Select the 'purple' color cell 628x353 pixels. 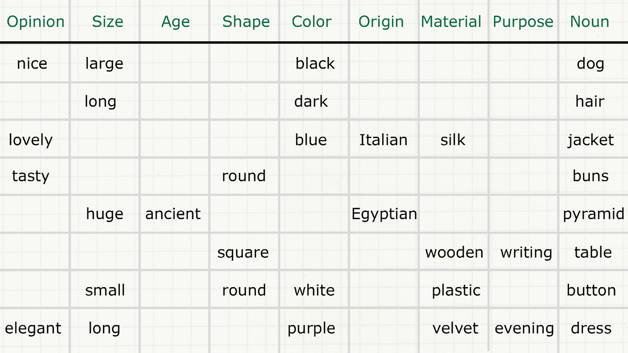(x=311, y=328)
